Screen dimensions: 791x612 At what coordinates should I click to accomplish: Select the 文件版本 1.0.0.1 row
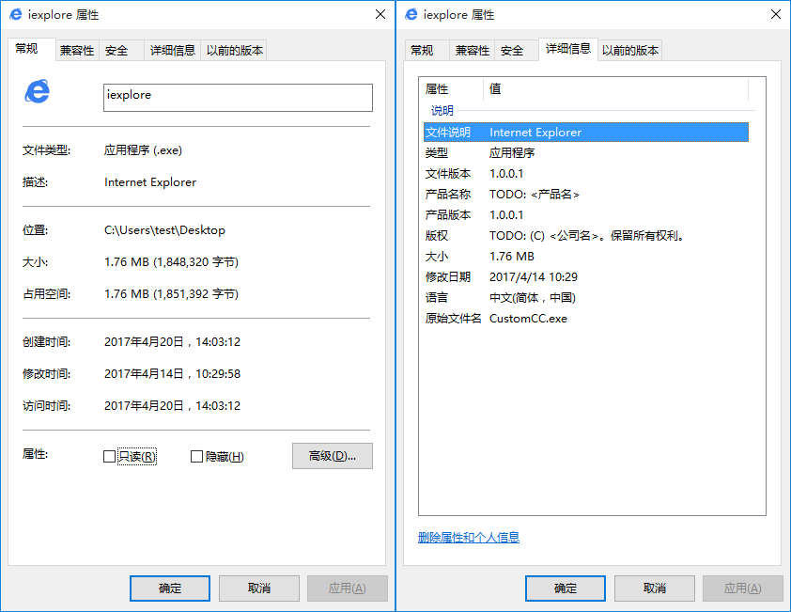pyautogui.click(x=585, y=174)
